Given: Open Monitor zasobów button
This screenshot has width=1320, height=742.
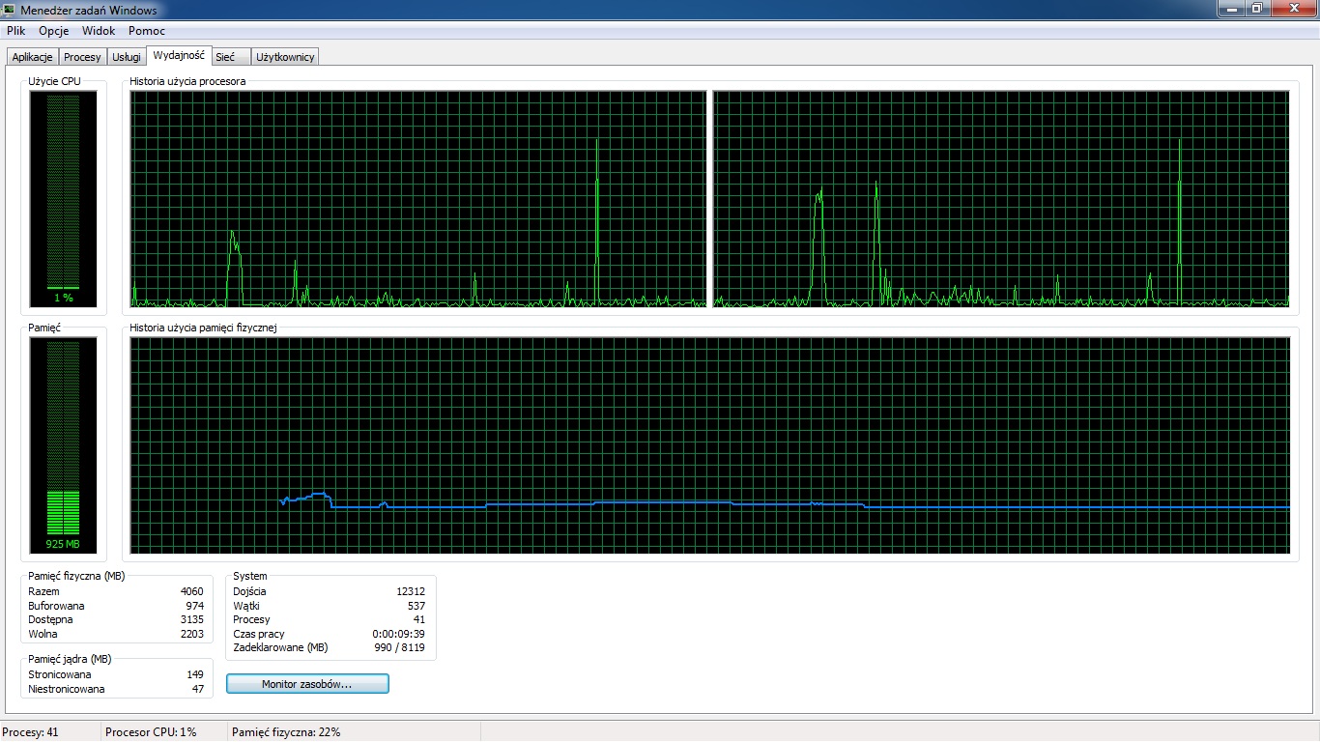Looking at the screenshot, I should (307, 684).
